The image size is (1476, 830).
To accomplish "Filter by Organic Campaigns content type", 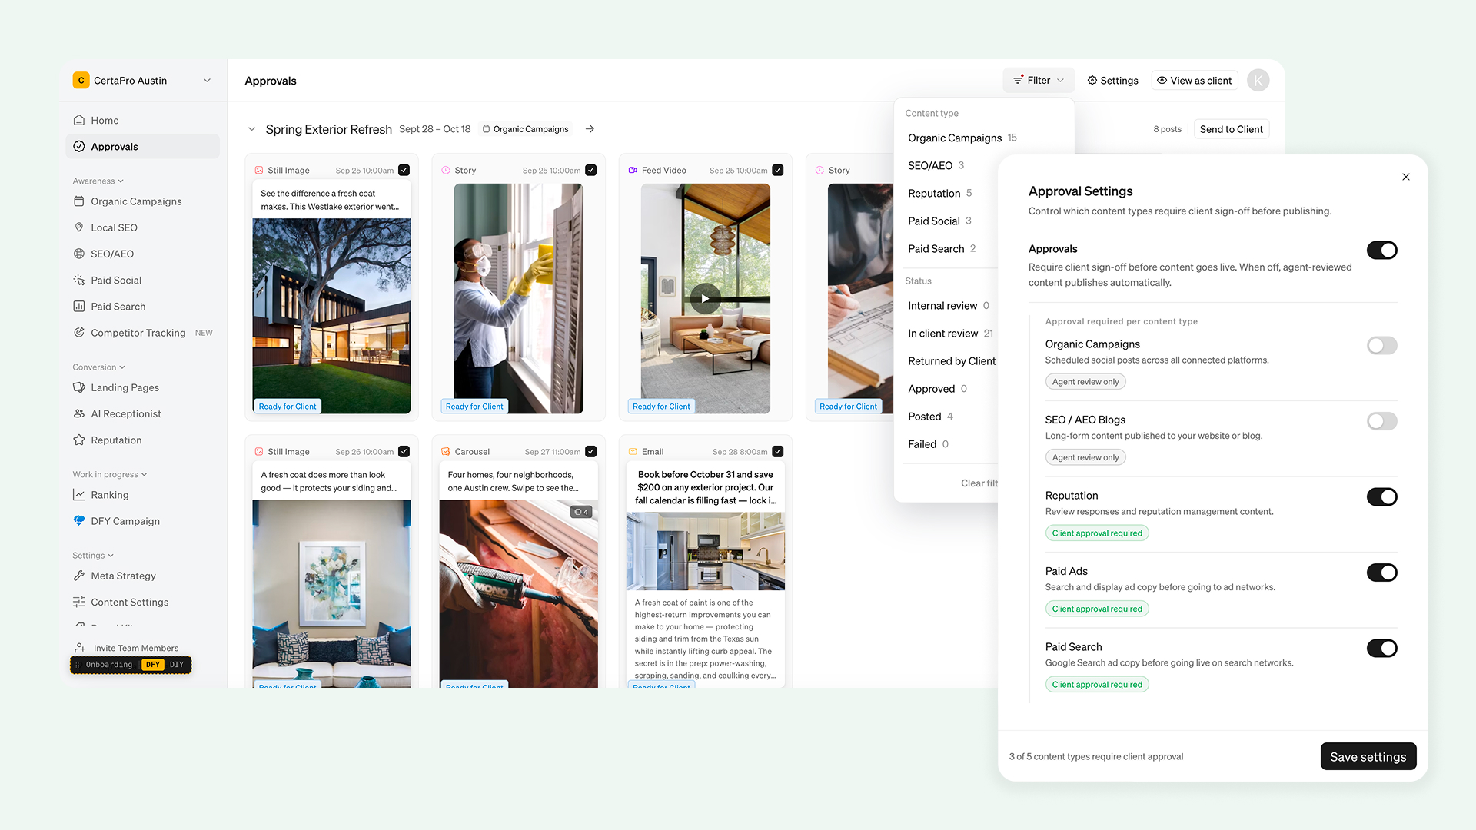I will coord(962,138).
